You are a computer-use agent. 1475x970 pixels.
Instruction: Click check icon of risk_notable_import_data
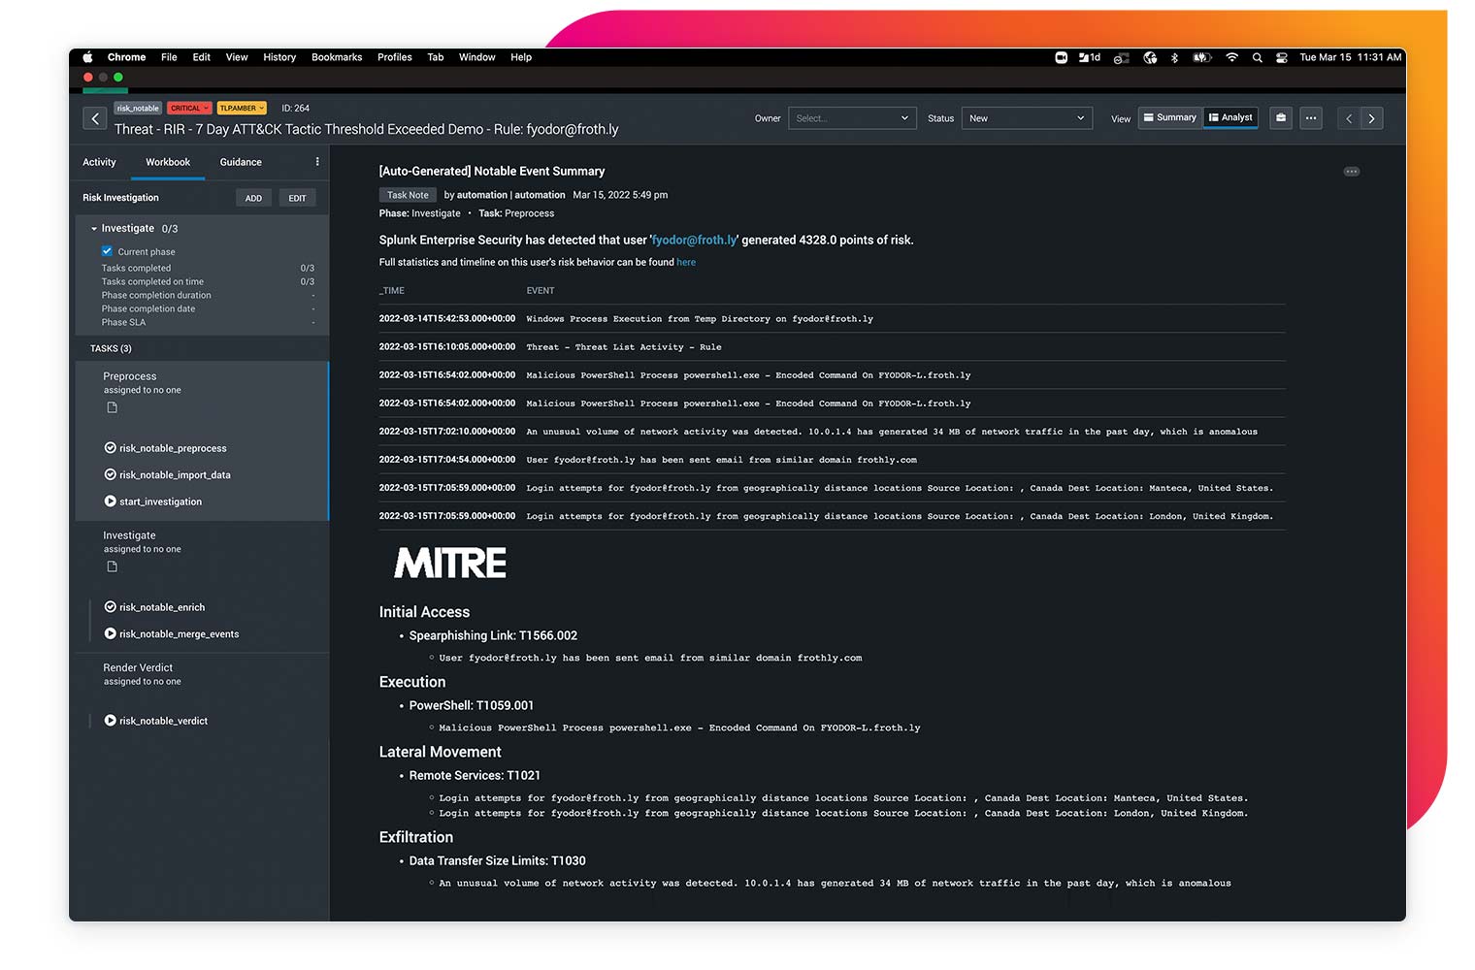(110, 474)
